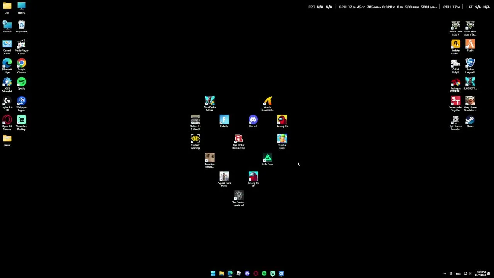
Task: Open the volume control in system tray
Action: click(470, 273)
